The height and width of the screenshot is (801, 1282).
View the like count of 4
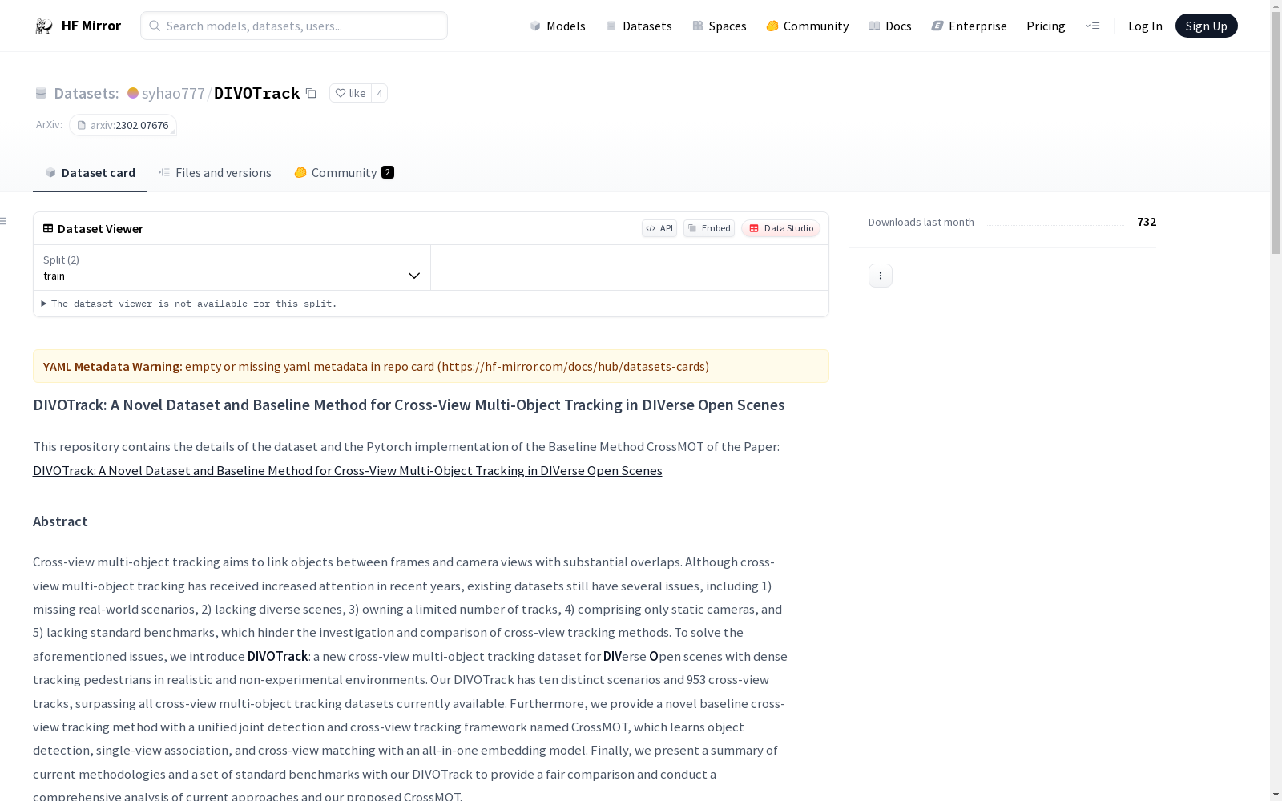click(x=379, y=93)
